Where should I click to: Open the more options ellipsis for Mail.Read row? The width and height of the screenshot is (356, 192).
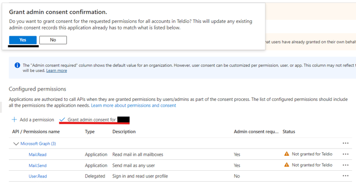pos(346,154)
